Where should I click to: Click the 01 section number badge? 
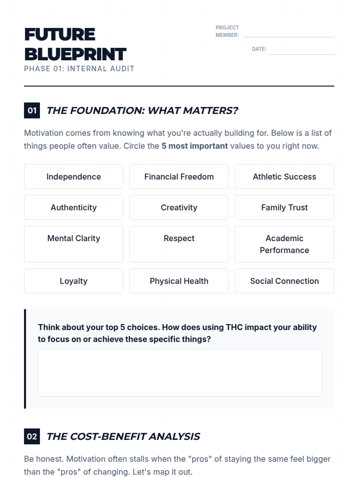click(x=32, y=111)
